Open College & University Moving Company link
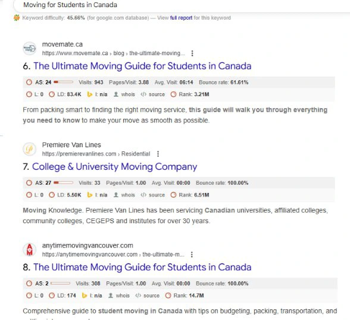This screenshot has width=350, height=320. [114, 167]
